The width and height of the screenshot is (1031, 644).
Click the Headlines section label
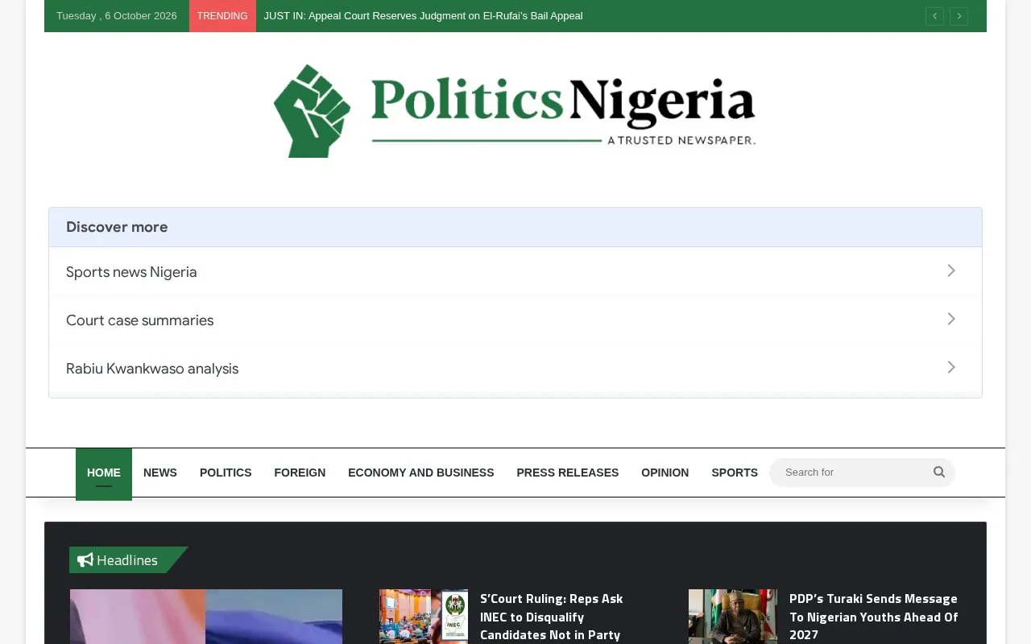127,560
